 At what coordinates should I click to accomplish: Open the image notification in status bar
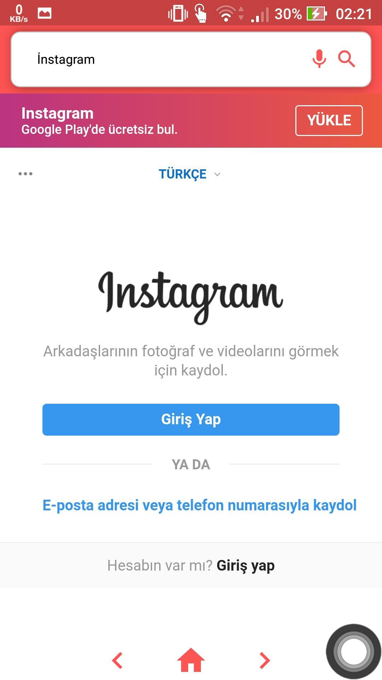click(45, 13)
